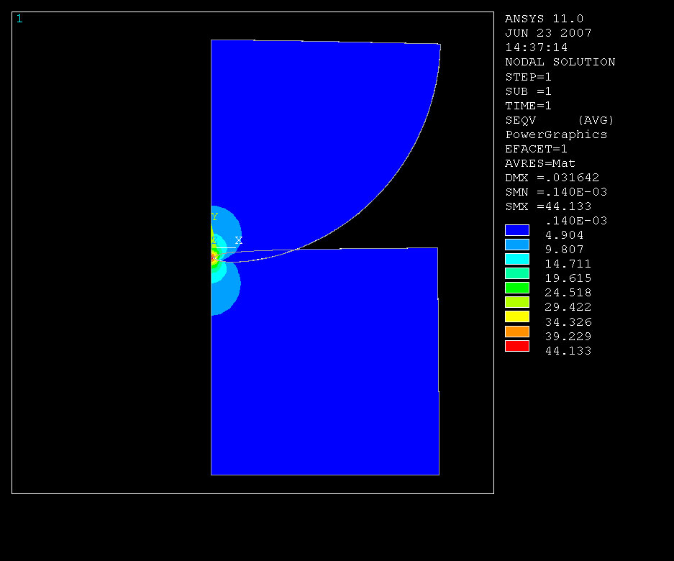This screenshot has height=561, width=674.
Task: Click the 'SUB =1' text
Action: click(528, 91)
